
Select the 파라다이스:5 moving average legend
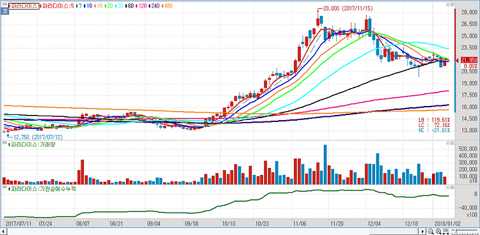[x=57, y=6]
